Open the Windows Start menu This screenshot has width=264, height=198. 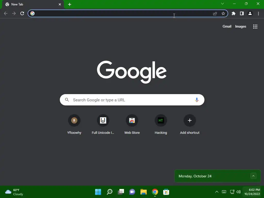pyautogui.click(x=98, y=192)
